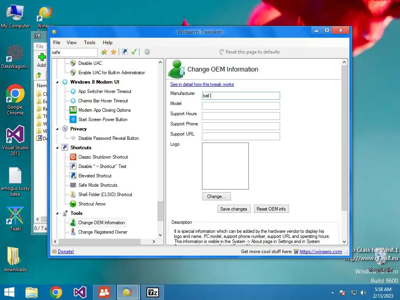
Task: Open the bookmarks star icon in toolbar
Action: pos(114,52)
